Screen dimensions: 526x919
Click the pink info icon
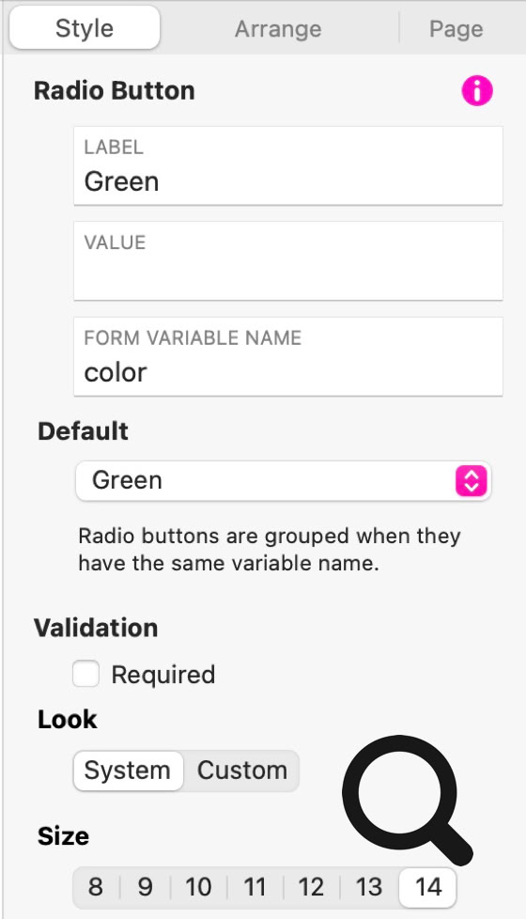coord(477,91)
